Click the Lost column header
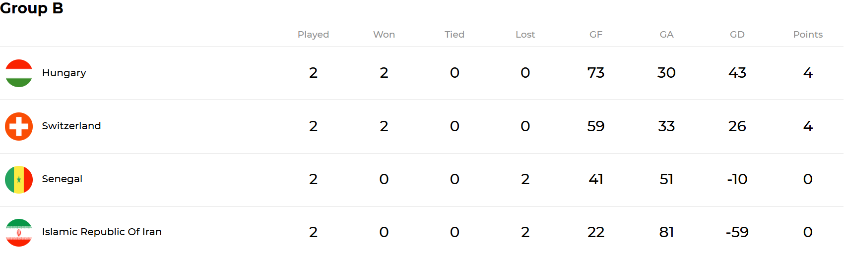844x256 pixels. pyautogui.click(x=525, y=34)
